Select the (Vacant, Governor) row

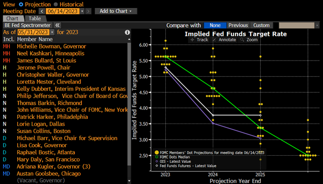(65, 180)
